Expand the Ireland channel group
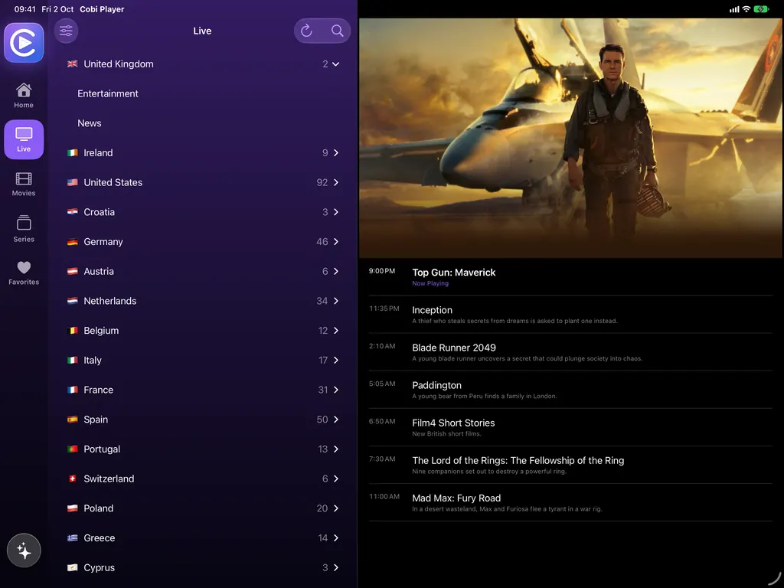The height and width of the screenshot is (588, 784). point(202,152)
